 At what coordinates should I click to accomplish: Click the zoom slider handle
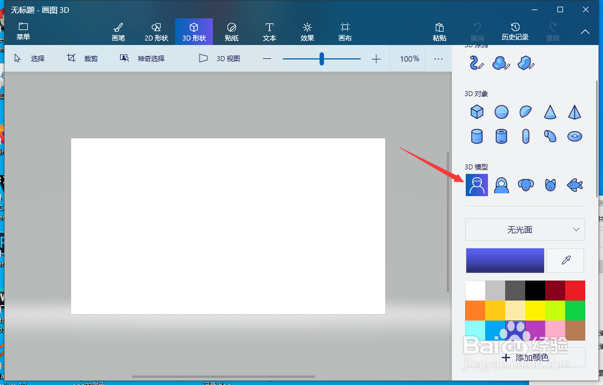(321, 59)
